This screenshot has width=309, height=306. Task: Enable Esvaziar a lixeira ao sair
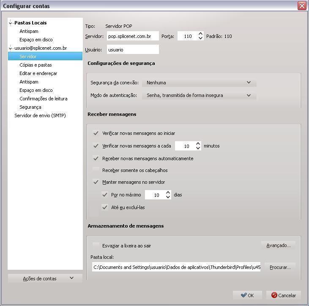click(x=96, y=246)
